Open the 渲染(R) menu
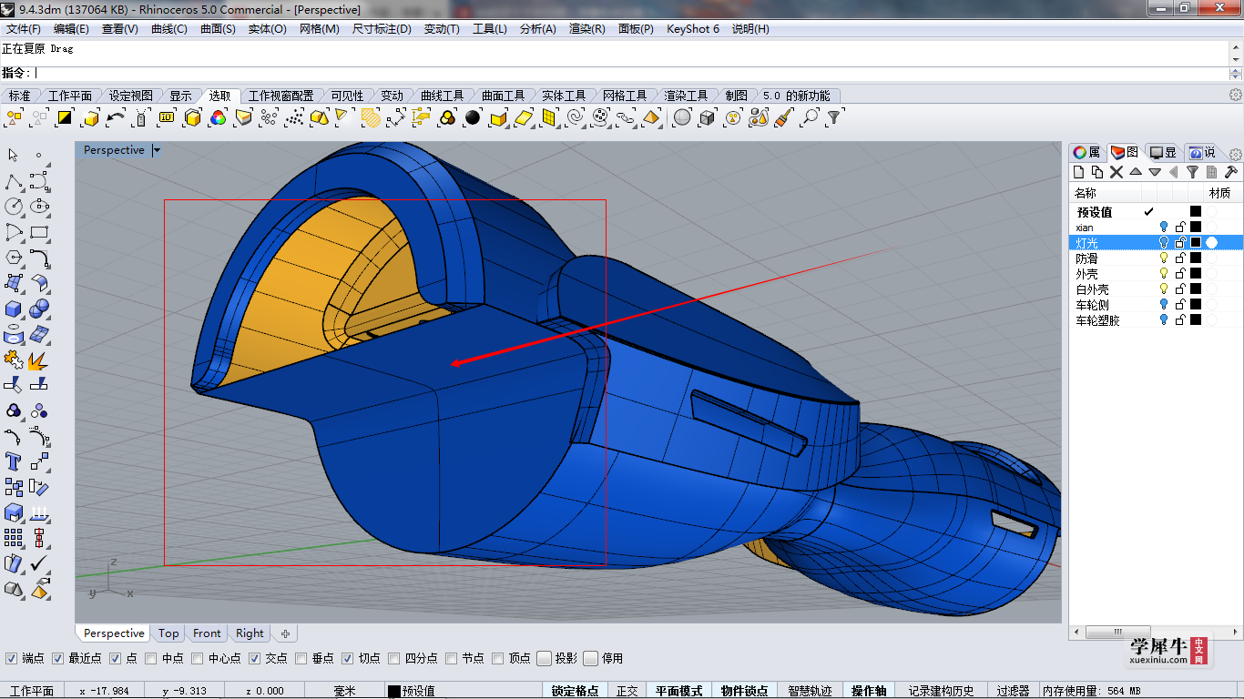 coord(587,29)
